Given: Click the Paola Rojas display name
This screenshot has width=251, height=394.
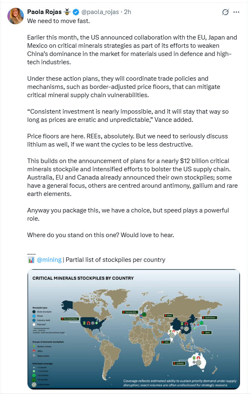Looking at the screenshot, I should coord(44,12).
